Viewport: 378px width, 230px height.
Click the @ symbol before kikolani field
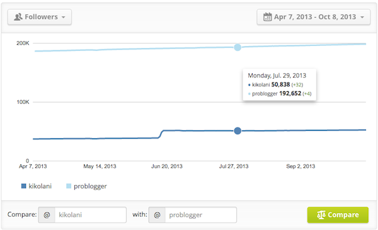click(47, 215)
